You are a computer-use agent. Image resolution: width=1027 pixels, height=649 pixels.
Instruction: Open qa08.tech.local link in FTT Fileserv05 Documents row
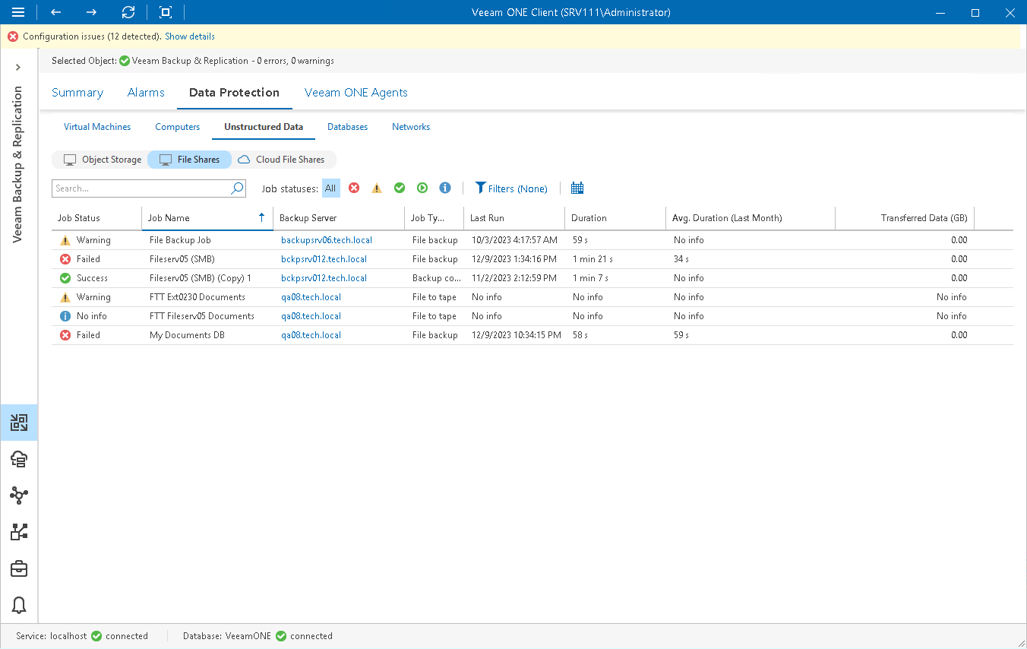click(311, 316)
